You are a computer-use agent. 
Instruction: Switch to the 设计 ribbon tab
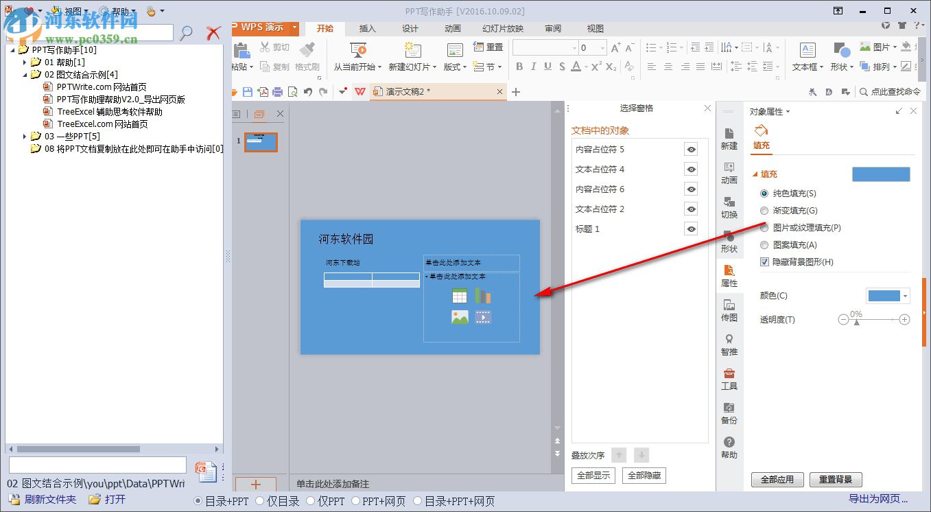click(x=410, y=28)
